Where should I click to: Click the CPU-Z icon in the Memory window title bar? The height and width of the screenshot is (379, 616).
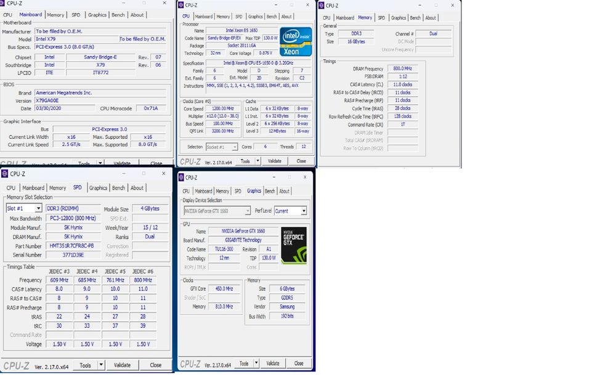(322, 6)
